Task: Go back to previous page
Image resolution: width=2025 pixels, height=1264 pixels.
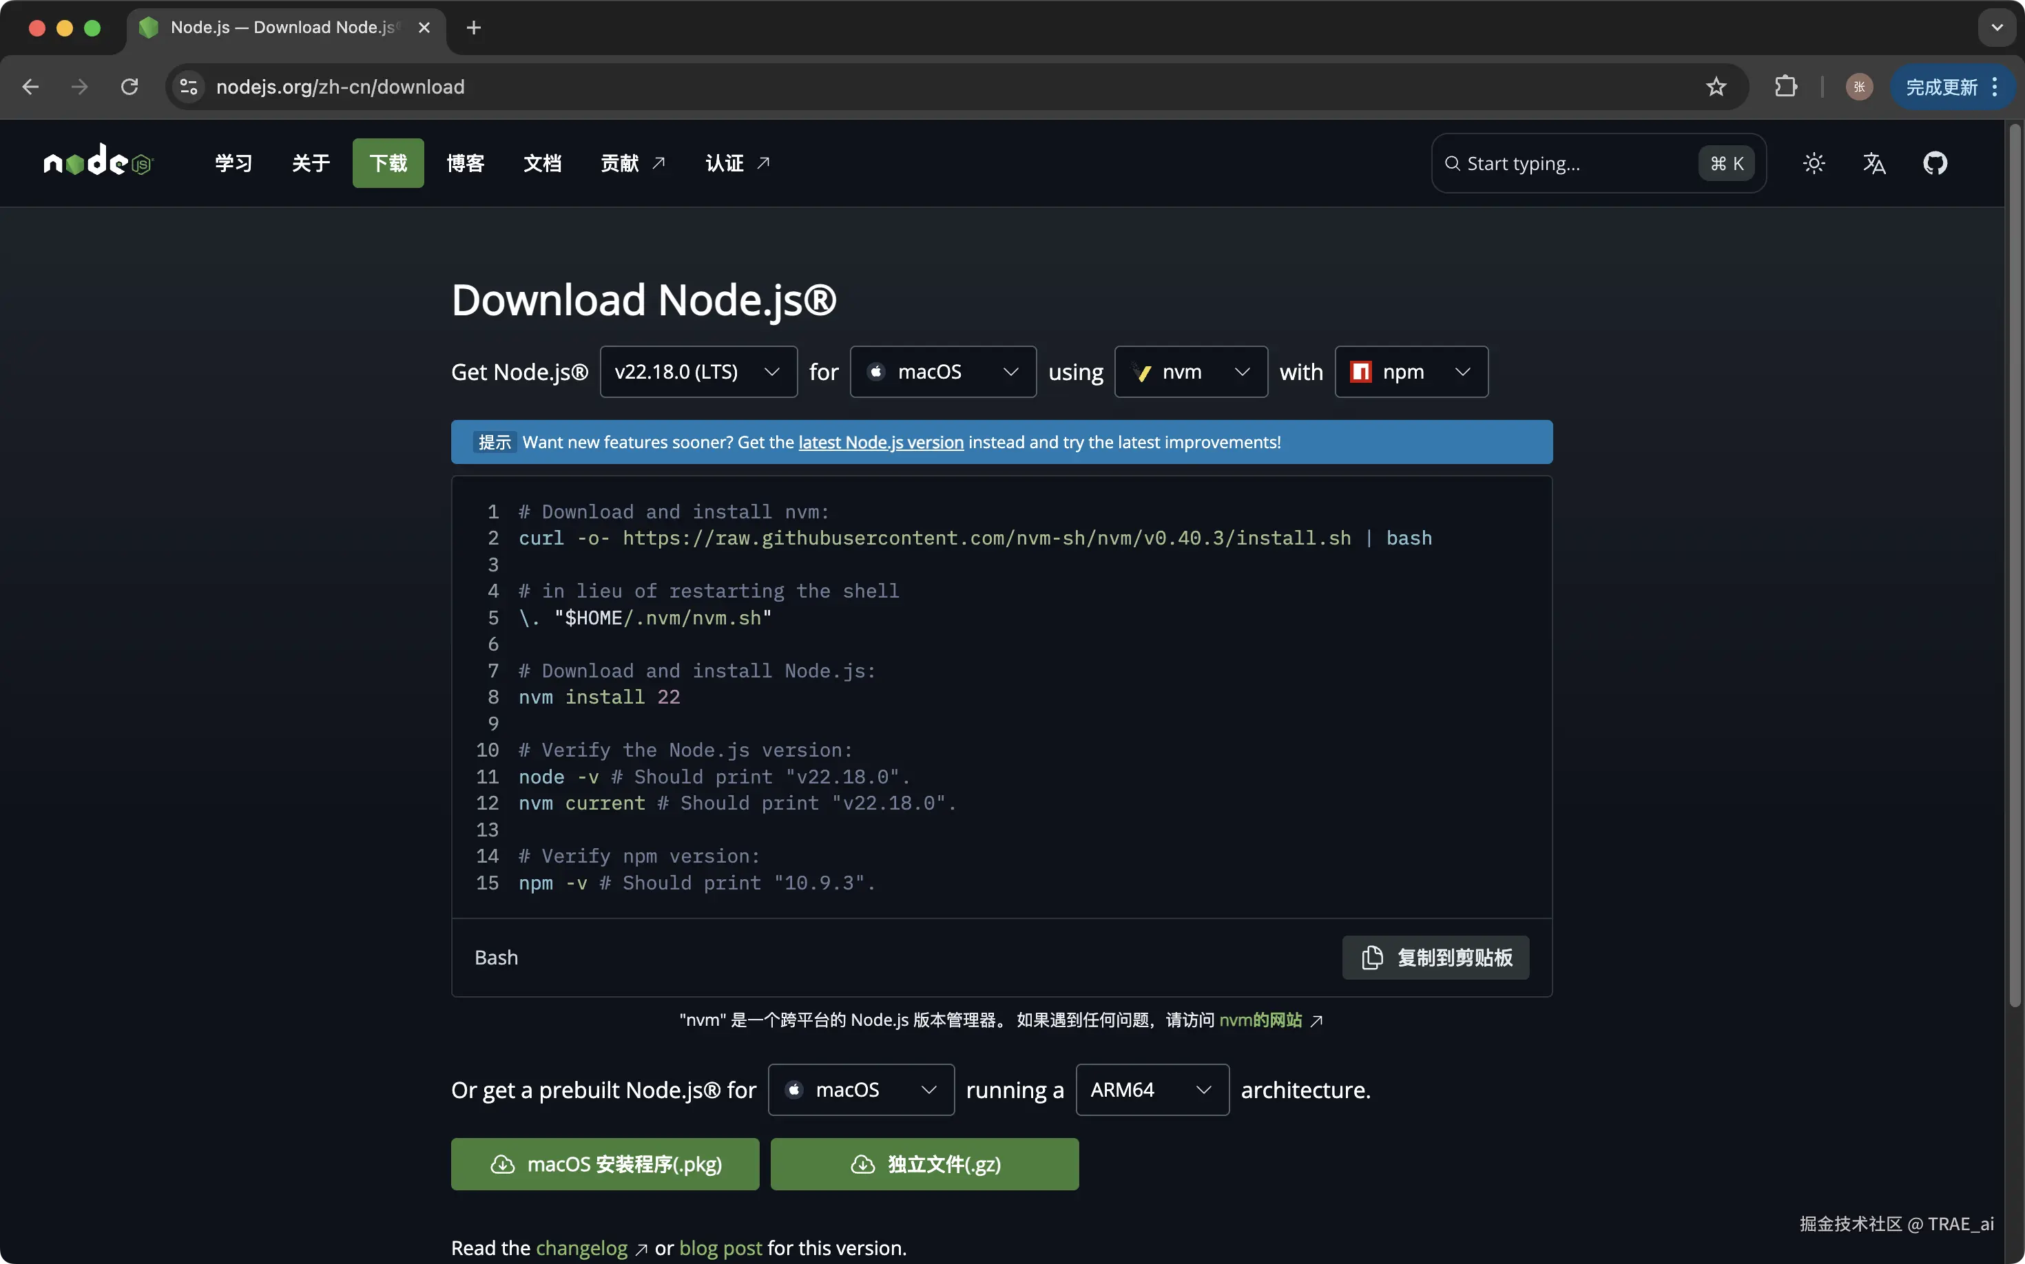Action: pyautogui.click(x=31, y=87)
